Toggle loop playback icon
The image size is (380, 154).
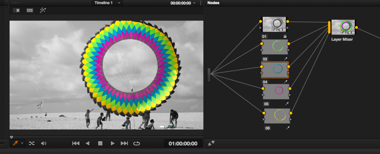pos(137,143)
